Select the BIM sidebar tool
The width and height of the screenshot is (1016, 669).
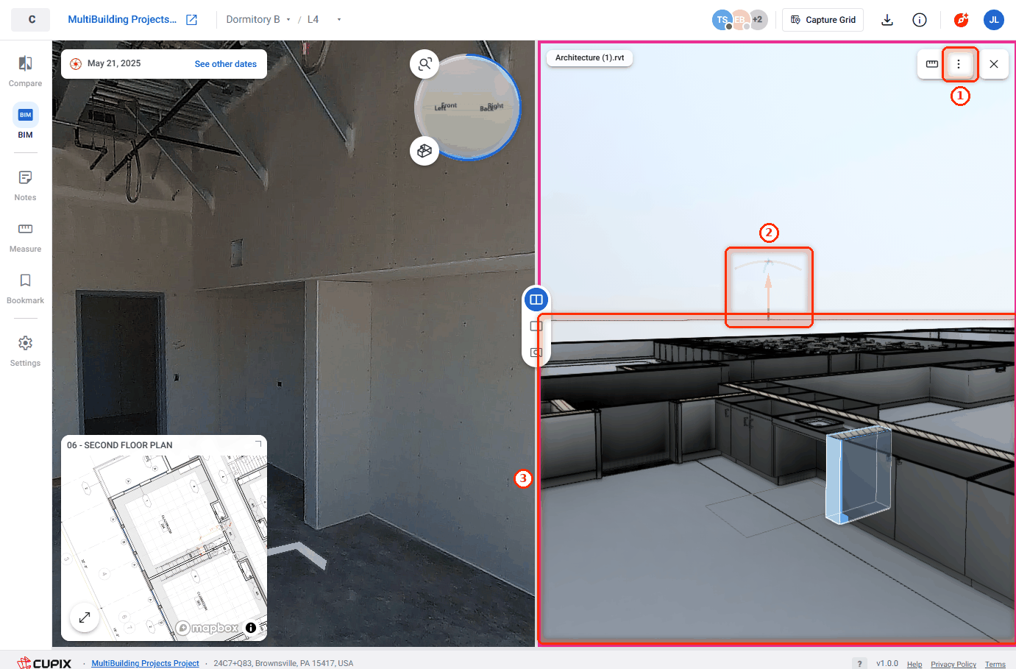pos(25,121)
